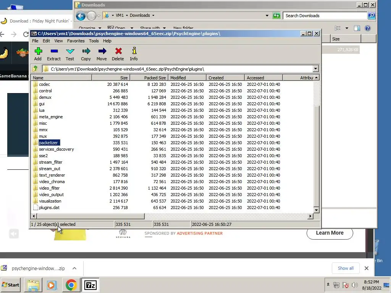Click the Extract toolbar icon
Viewport: 391px width, 293px height.
click(x=54, y=52)
